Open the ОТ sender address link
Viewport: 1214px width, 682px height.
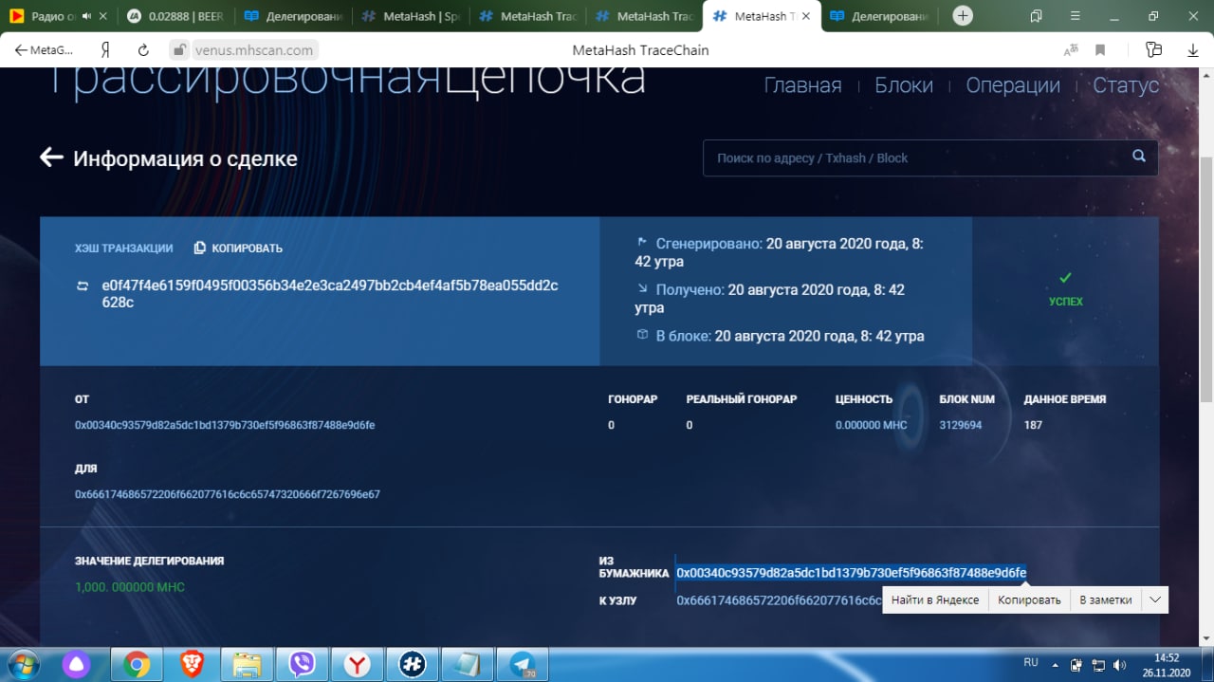coord(225,425)
